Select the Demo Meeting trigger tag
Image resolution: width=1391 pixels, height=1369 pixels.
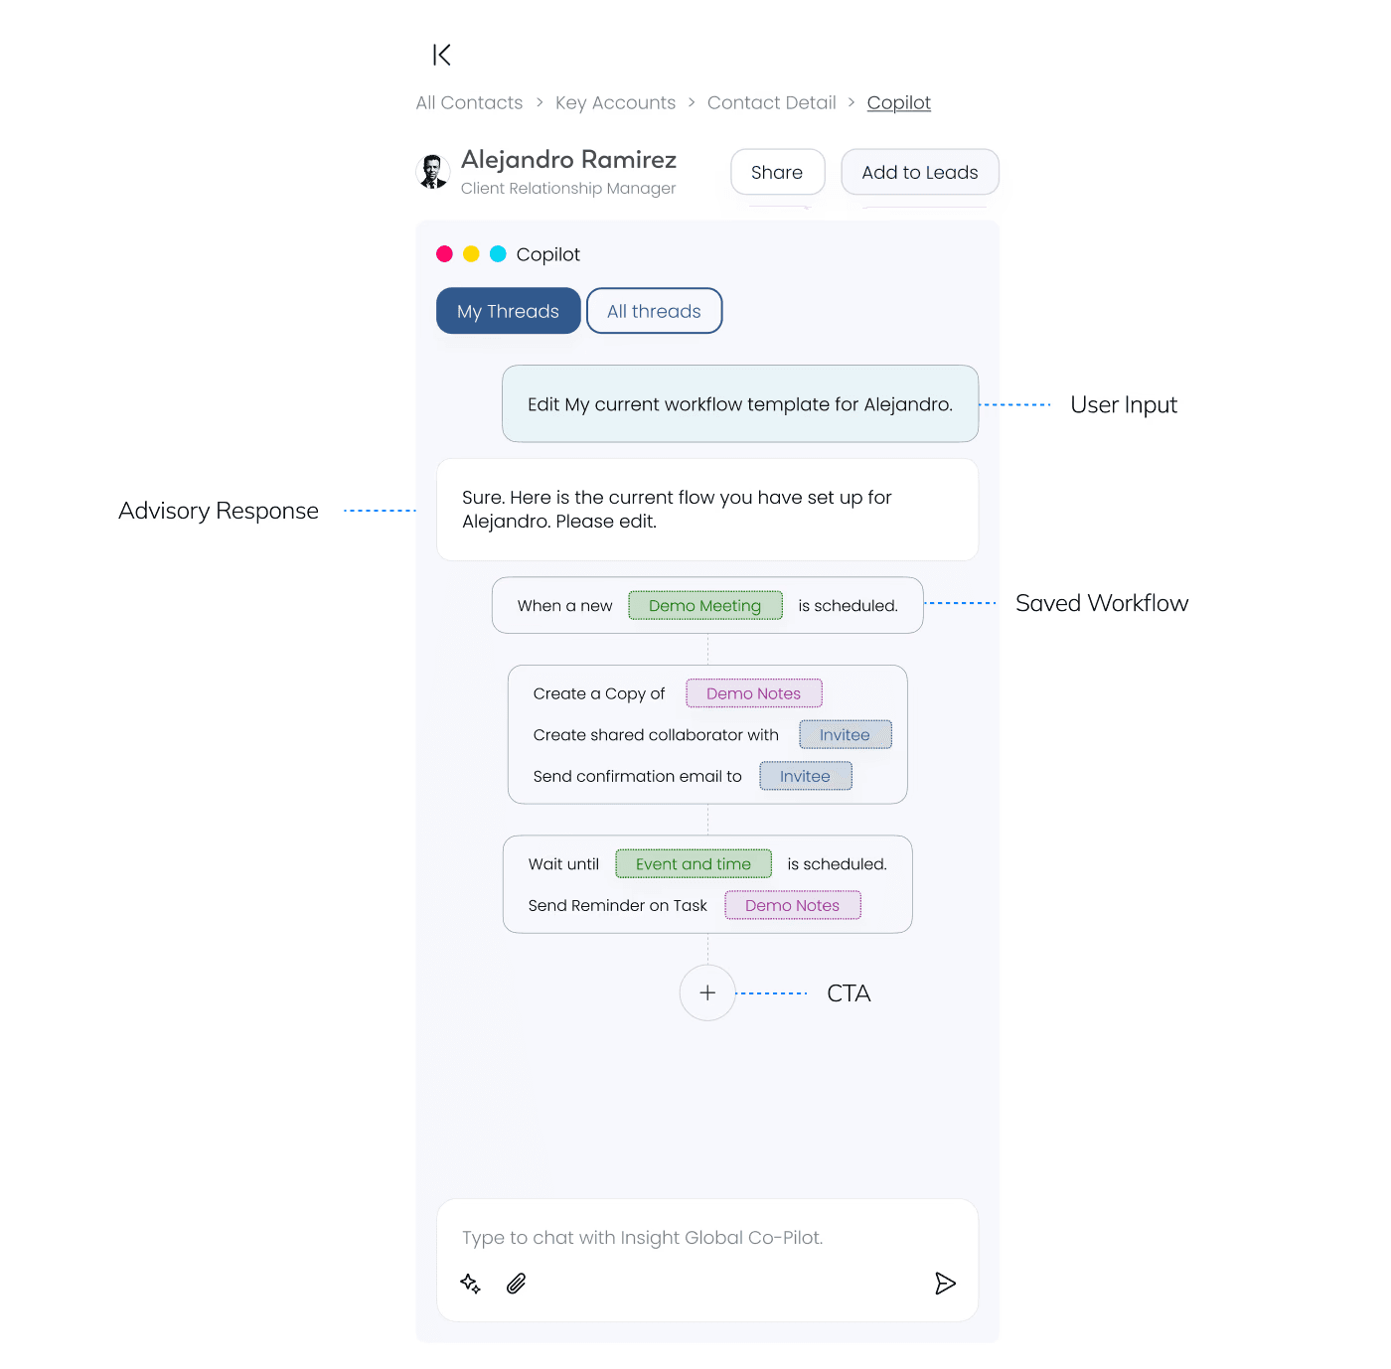click(x=704, y=605)
